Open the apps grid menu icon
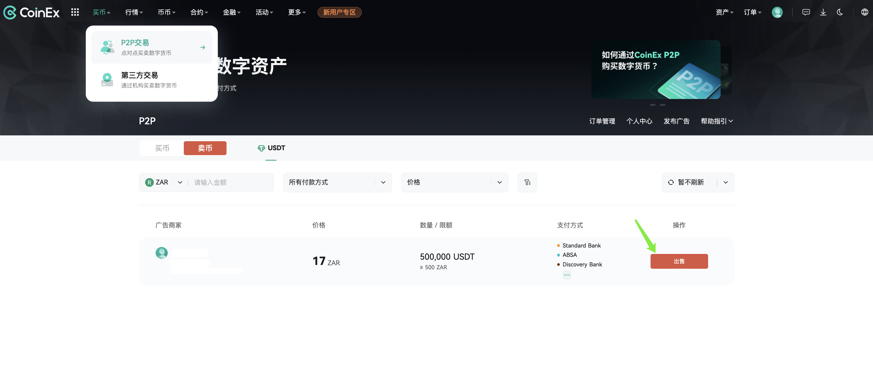The width and height of the screenshot is (873, 380). 75,12
